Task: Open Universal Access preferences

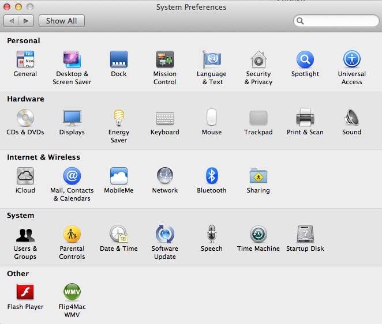Action: click(x=351, y=60)
